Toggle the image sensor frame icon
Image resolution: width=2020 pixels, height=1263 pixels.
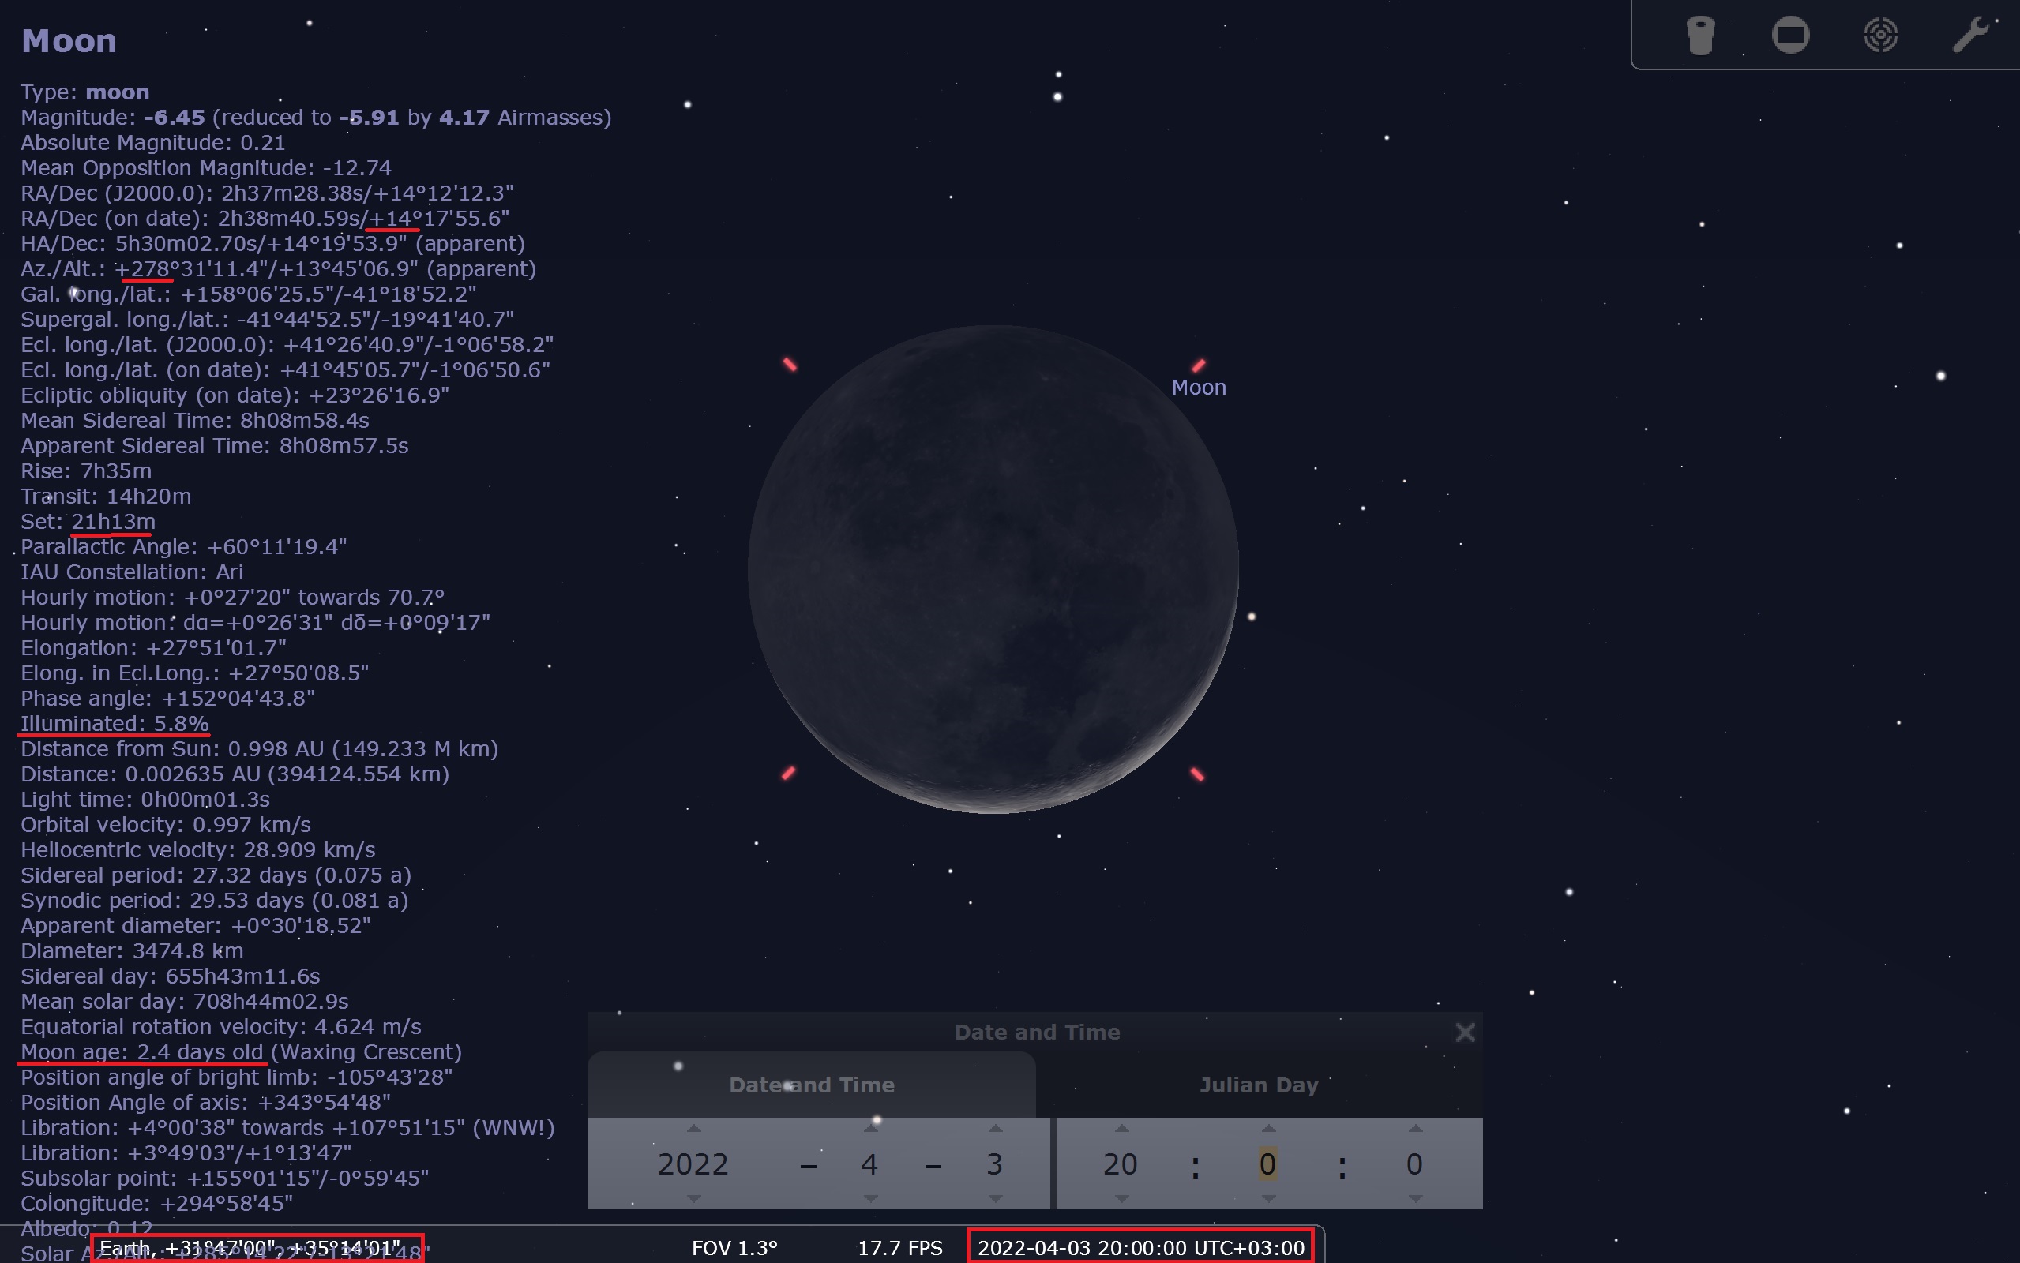1790,35
